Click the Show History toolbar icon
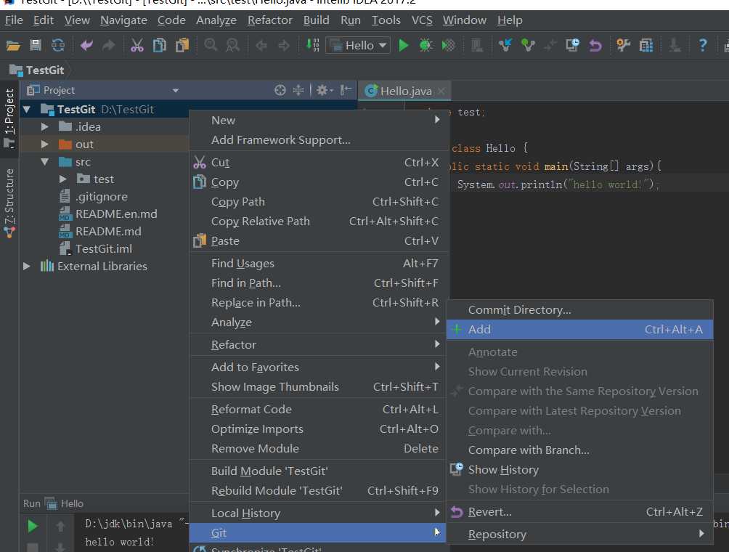 point(572,45)
